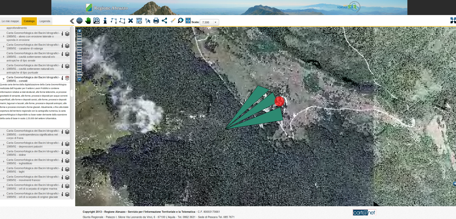This screenshot has width=456, height=219.
Task: Click the printer icon to print map
Action: [x=156, y=21]
